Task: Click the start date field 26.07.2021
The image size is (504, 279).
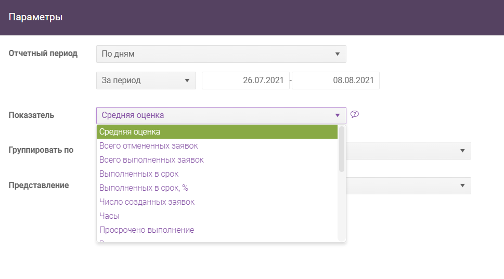Action: [x=245, y=80]
